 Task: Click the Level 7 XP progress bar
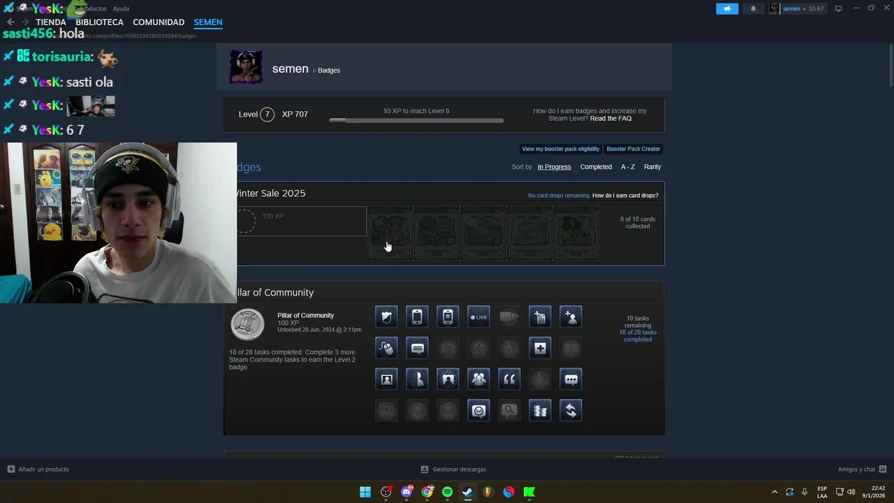(416, 121)
